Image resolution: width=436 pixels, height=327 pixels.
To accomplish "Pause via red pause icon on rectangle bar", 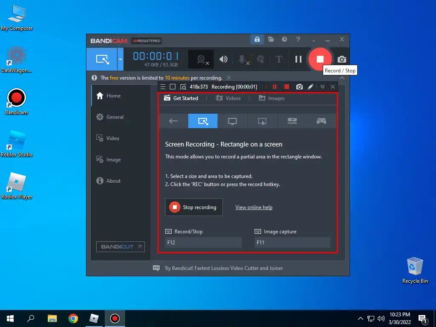I will coord(275,87).
